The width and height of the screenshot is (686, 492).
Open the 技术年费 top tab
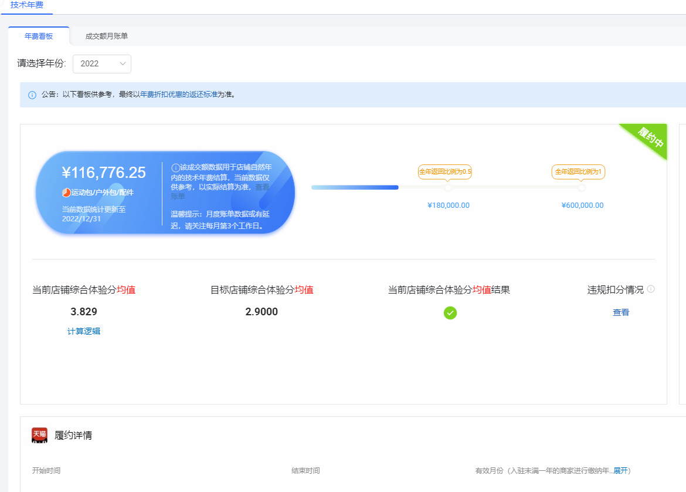(x=27, y=5)
